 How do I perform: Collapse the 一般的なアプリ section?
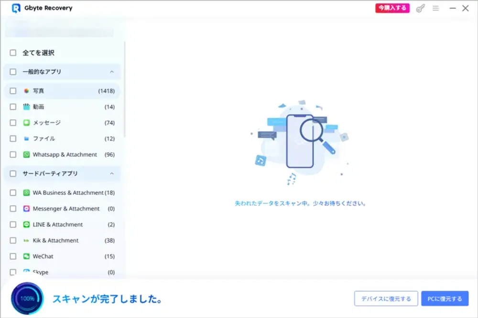[x=112, y=72]
